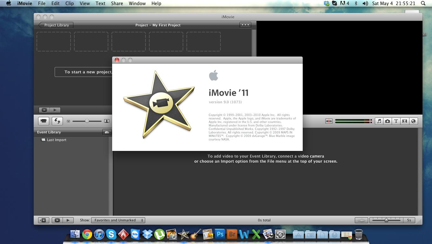
Task: Open the camera import window button
Action: (x=44, y=121)
